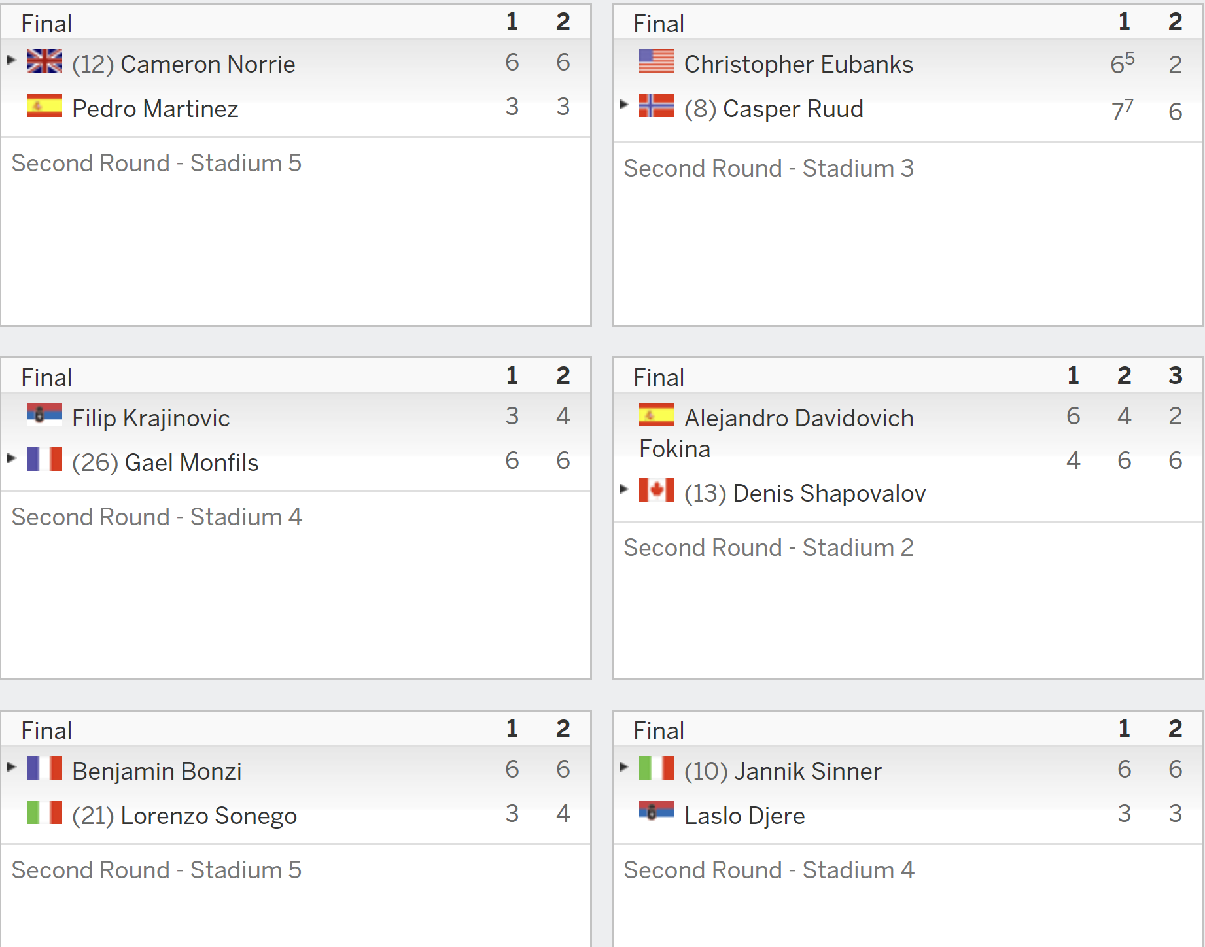Click the Spanish flag beside Pedro Martinez
The image size is (1205, 947).
coord(44,105)
